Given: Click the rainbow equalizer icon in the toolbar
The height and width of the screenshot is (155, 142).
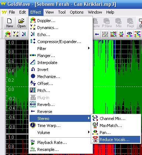Looking at the screenshot, I should (x=129, y=34).
